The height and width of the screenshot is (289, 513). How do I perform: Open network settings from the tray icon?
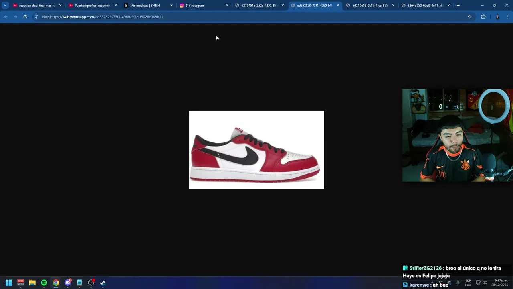(478, 283)
